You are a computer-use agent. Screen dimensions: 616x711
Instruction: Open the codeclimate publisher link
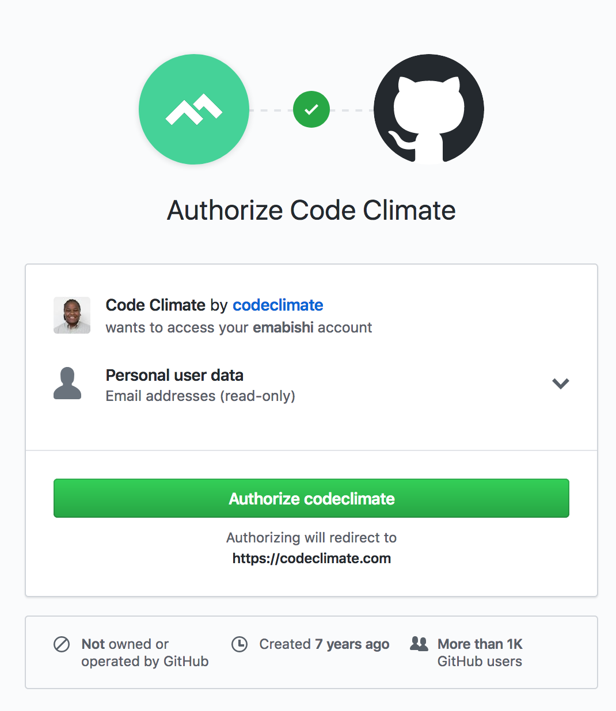coord(277,305)
